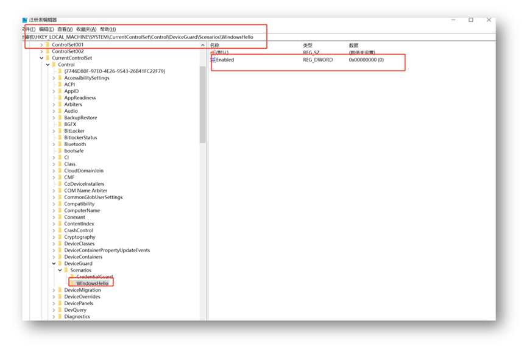This screenshot has height=346, width=527.
Task: Select the DevQuery folder icon
Action: (x=60, y=310)
